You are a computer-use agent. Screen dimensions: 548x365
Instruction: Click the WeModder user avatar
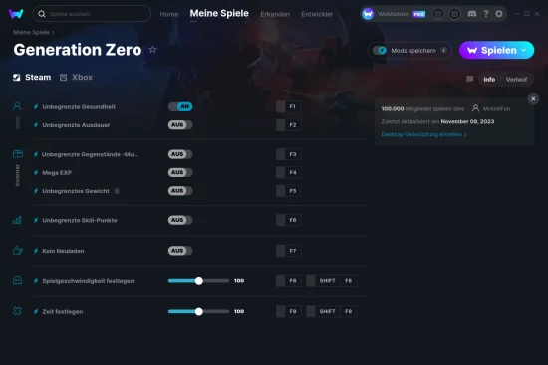368,14
